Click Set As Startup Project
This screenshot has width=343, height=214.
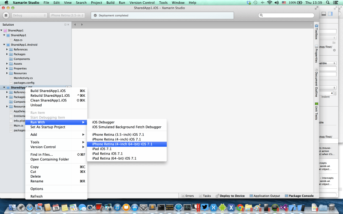[x=56, y=127]
